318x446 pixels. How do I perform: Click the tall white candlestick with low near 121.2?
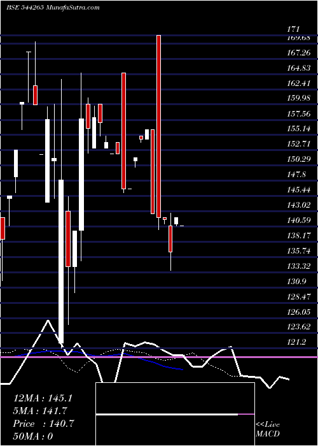[x=61, y=261]
